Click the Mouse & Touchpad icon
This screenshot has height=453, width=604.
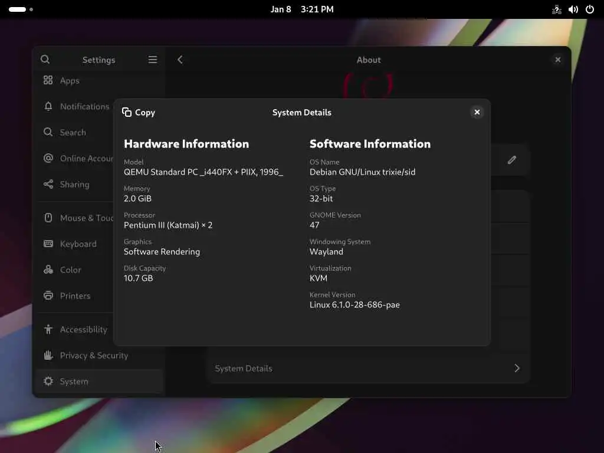48,218
